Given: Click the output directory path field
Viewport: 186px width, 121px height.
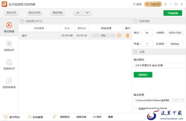Looking at the screenshot, I should [x=152, y=100].
